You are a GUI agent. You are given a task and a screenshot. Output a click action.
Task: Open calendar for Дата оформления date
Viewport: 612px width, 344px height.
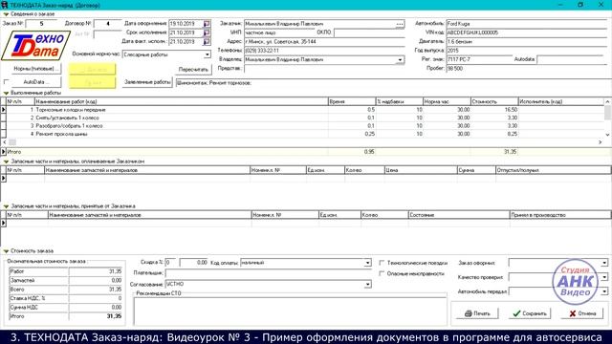(207, 24)
